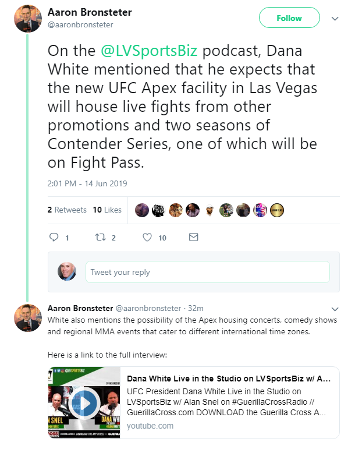
Task: Click the Tweet your reply field
Action: coord(208,272)
